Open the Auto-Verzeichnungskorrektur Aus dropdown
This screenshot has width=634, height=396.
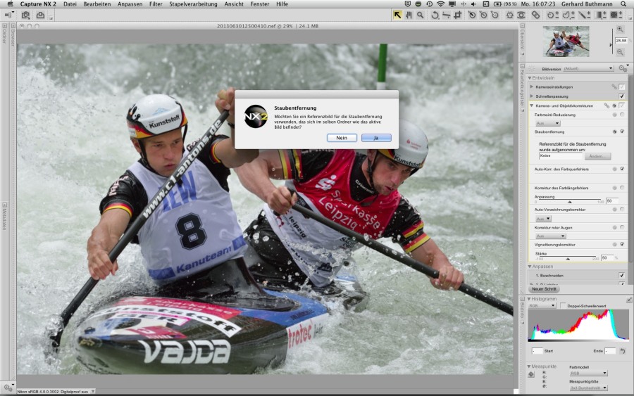[x=543, y=219]
